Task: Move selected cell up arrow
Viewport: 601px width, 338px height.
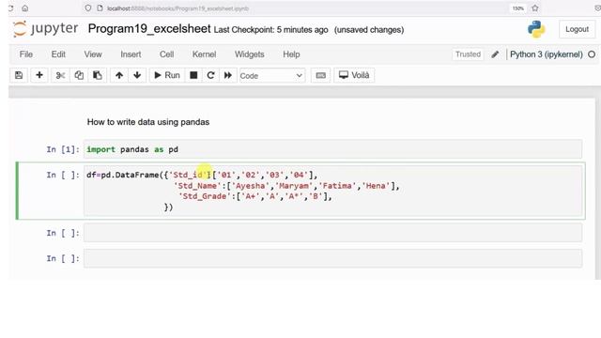Action: click(x=119, y=75)
